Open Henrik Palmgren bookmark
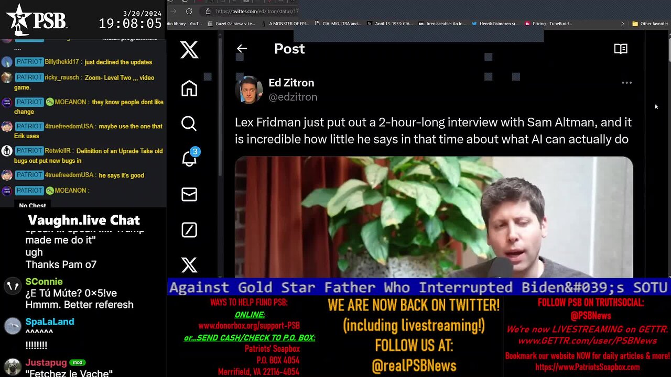The width and height of the screenshot is (671, 377). click(495, 24)
